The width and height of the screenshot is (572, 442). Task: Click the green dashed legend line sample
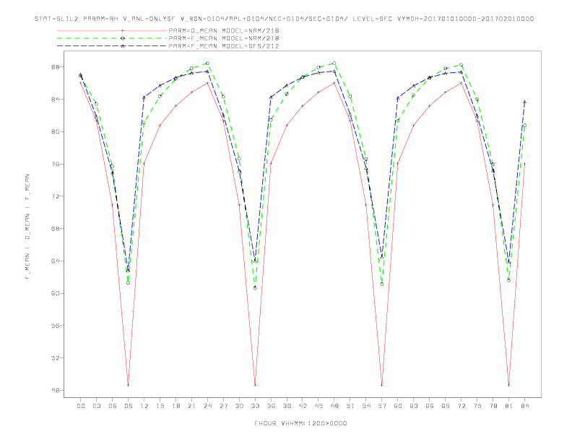112,38
